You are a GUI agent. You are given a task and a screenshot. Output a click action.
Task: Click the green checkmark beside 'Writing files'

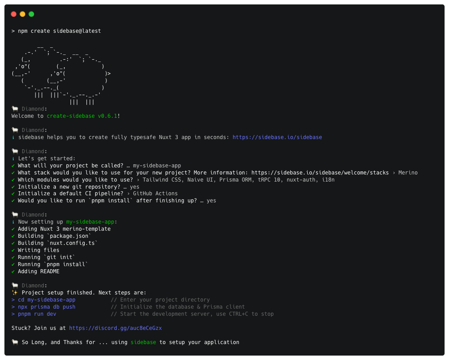tap(13, 250)
